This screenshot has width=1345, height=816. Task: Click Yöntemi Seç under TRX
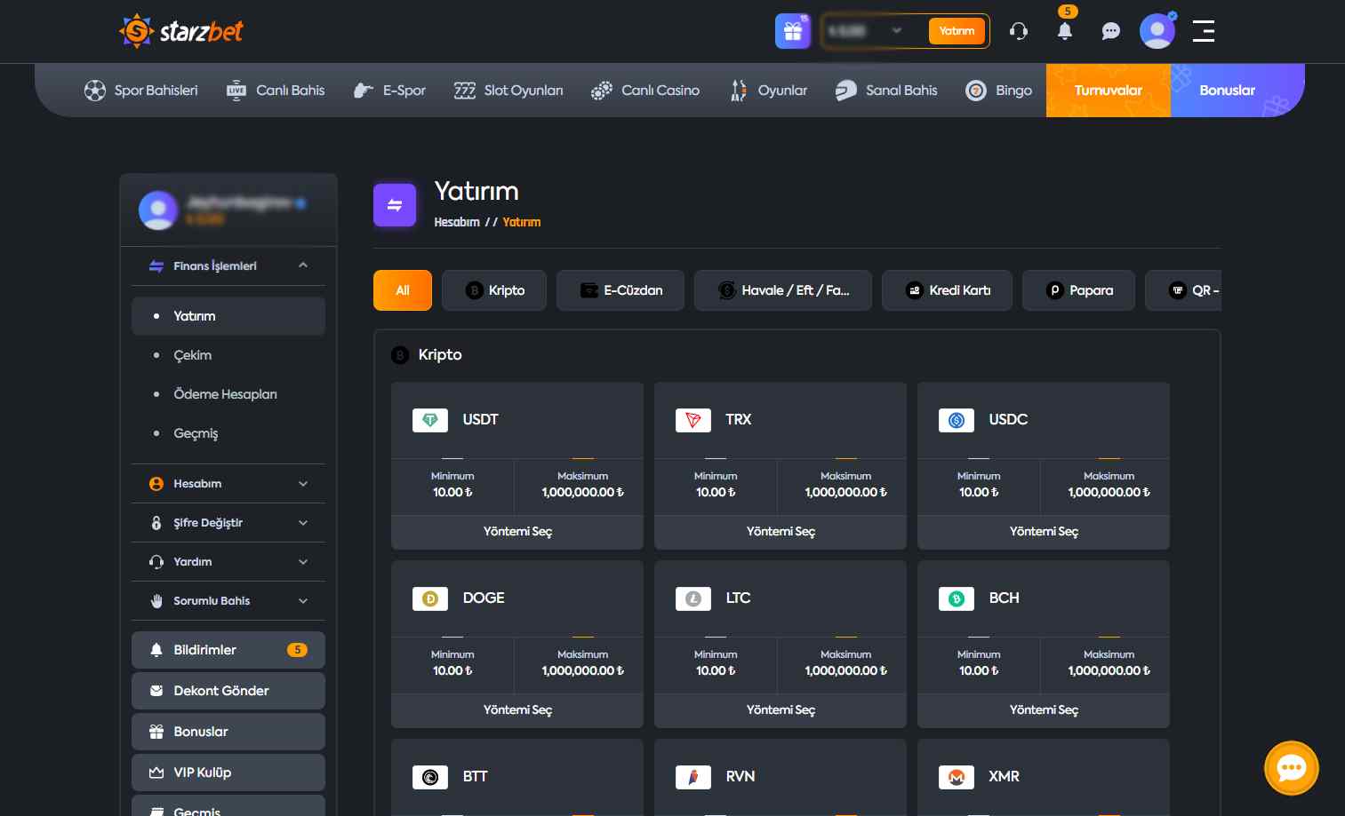(781, 532)
